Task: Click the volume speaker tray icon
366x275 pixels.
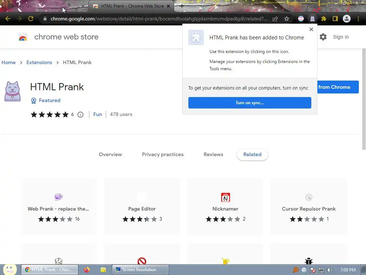Action: pos(330,270)
